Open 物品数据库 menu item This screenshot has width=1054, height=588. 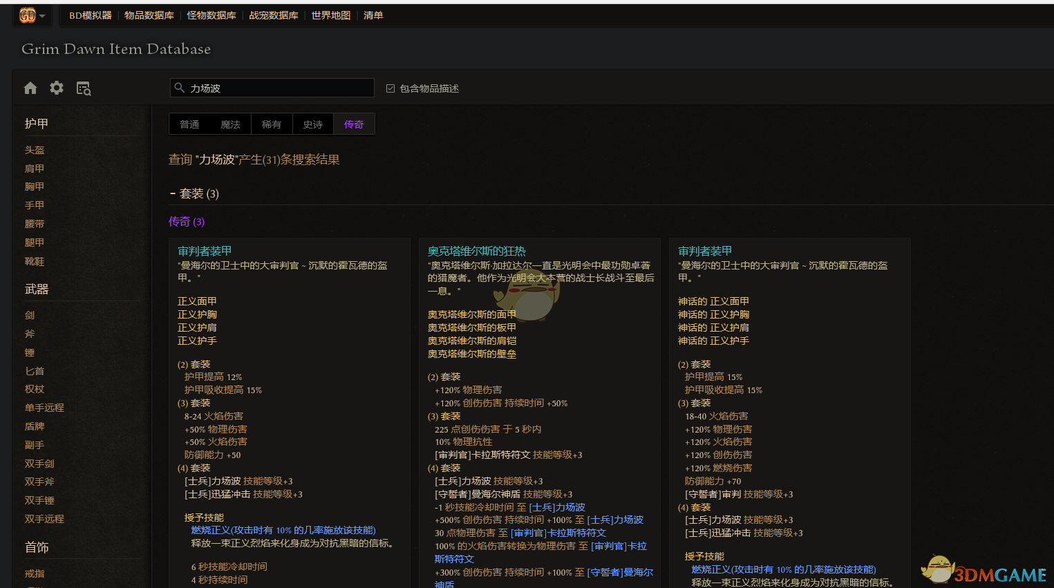149,15
